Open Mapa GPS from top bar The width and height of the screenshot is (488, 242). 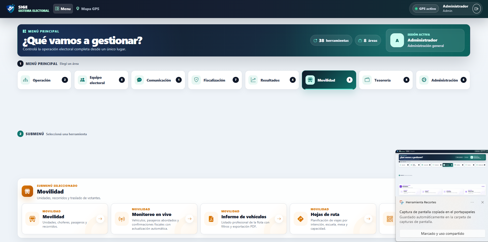88,9
